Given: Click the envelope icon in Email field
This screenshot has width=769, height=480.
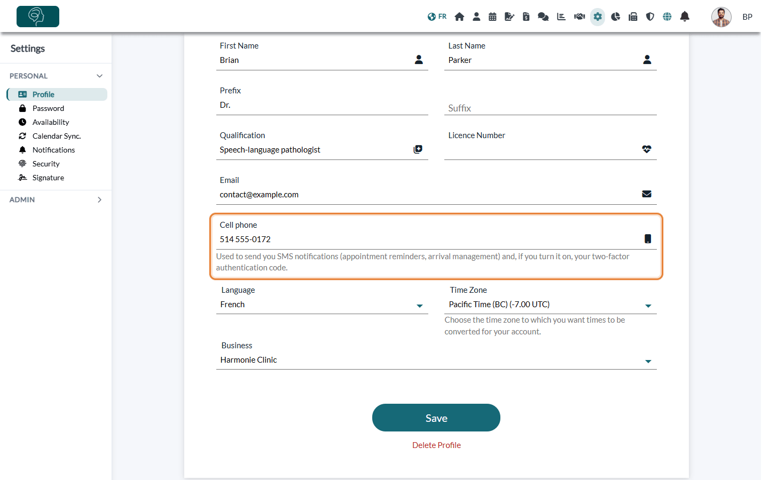Looking at the screenshot, I should (647, 194).
